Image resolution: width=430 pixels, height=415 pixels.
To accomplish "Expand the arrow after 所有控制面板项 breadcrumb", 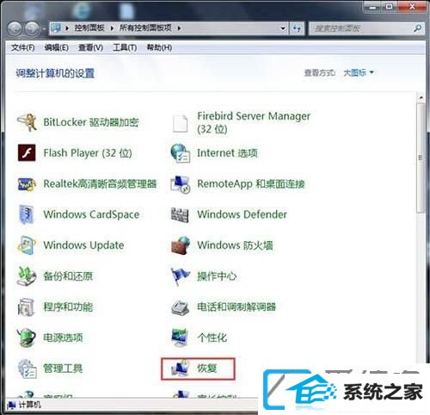I will [179, 28].
